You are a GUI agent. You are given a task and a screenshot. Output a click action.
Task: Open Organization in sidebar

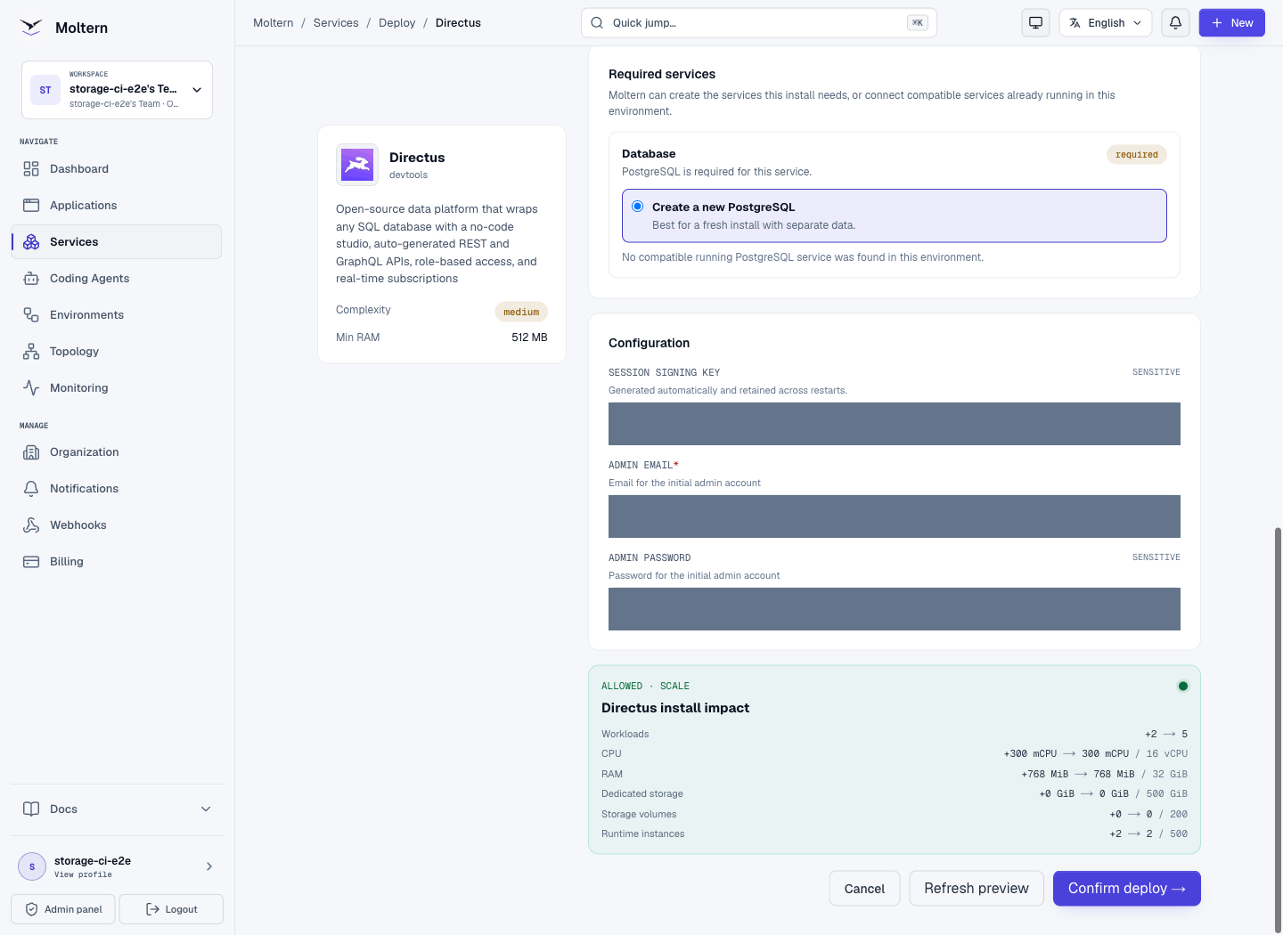117,452
